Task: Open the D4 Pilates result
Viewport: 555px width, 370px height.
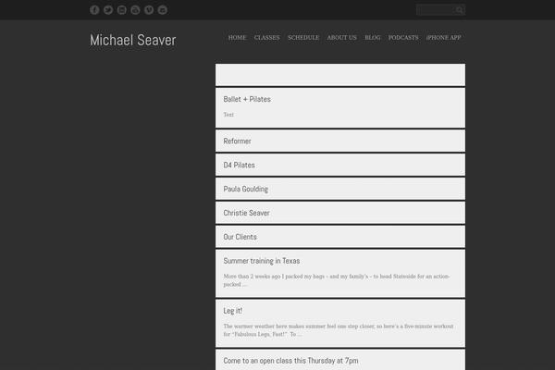Action: tap(240, 165)
